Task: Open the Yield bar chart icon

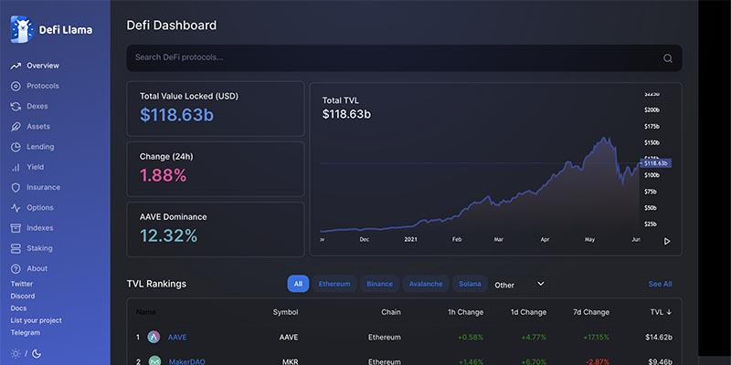Action: [x=16, y=167]
